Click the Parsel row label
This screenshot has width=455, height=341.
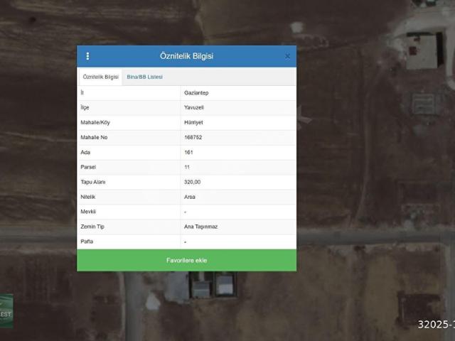click(88, 167)
